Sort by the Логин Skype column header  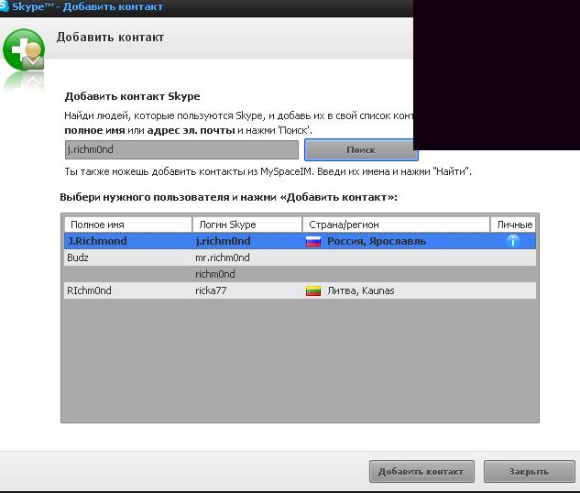click(247, 225)
